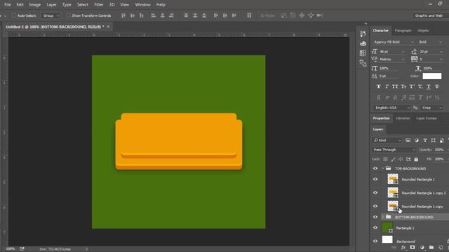
Task: Hide the Rounded Rectangle 1 copy 2 layer
Action: (x=375, y=192)
